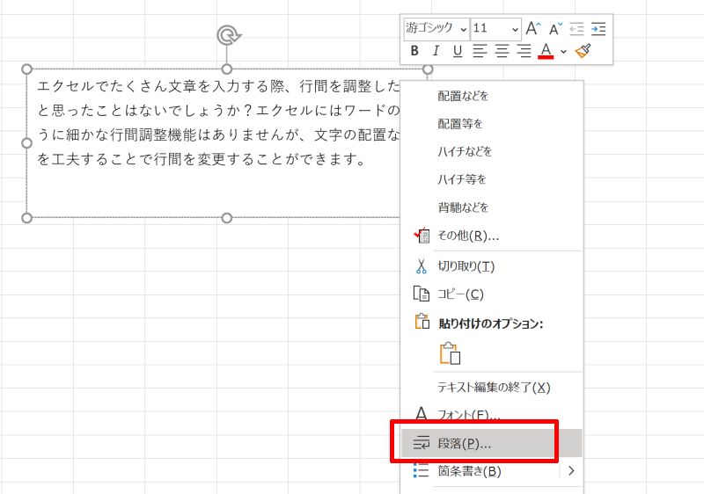The image size is (704, 494).
Task: Open その他(R)... menu entry
Action: point(492,236)
